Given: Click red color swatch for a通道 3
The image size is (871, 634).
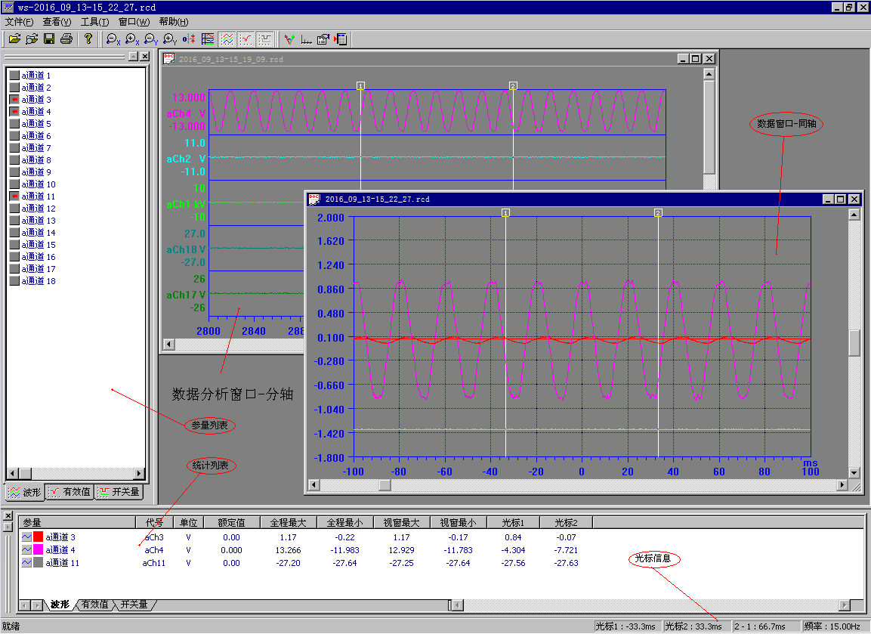Looking at the screenshot, I should point(38,537).
